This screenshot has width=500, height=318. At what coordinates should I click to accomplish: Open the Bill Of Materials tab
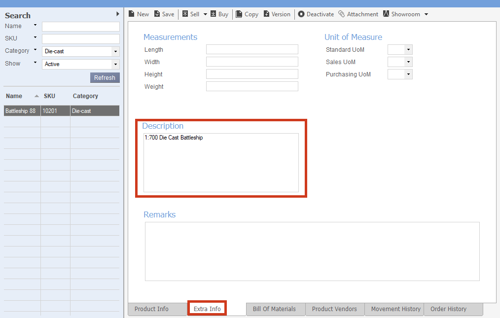[276, 309]
